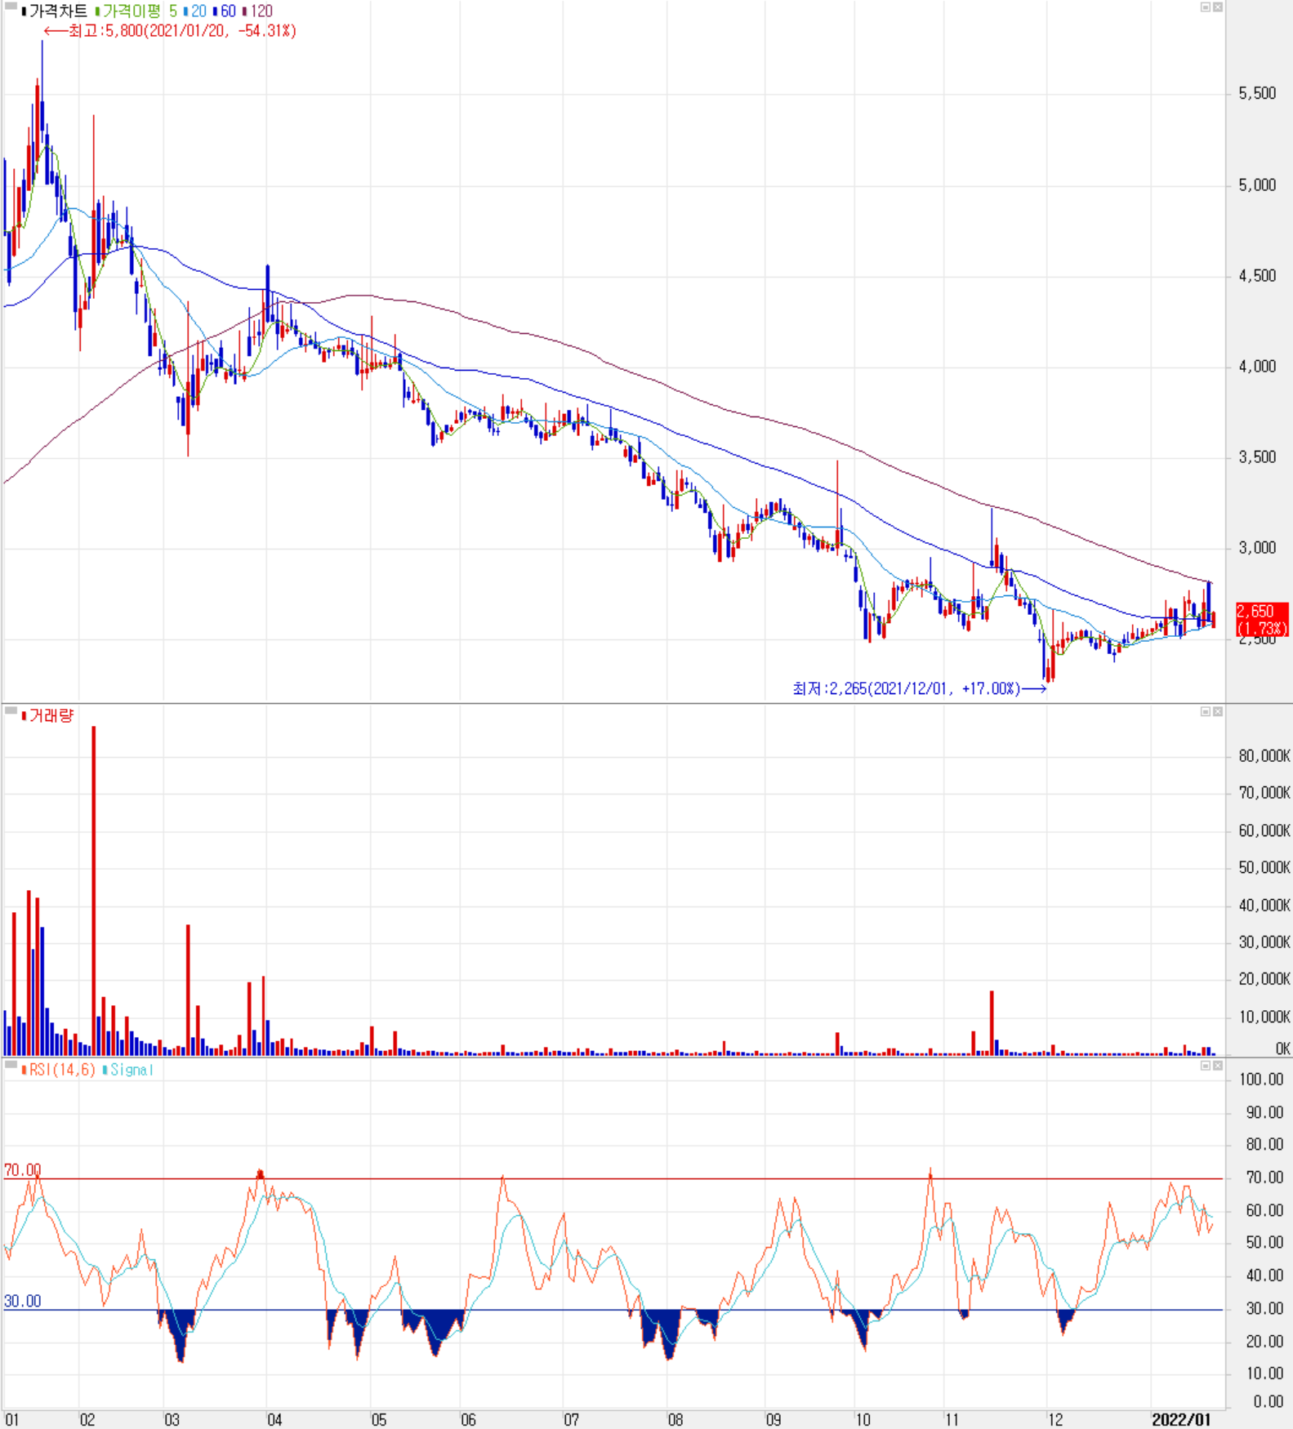Click the 40,000K volume axis label
1293x1429 pixels.
tap(1264, 906)
